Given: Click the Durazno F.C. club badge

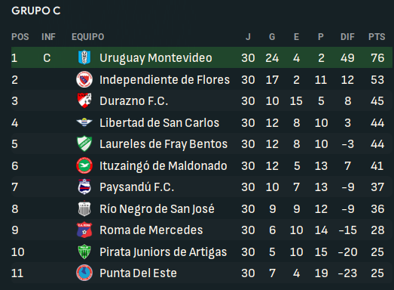Looking at the screenshot, I should [x=84, y=100].
